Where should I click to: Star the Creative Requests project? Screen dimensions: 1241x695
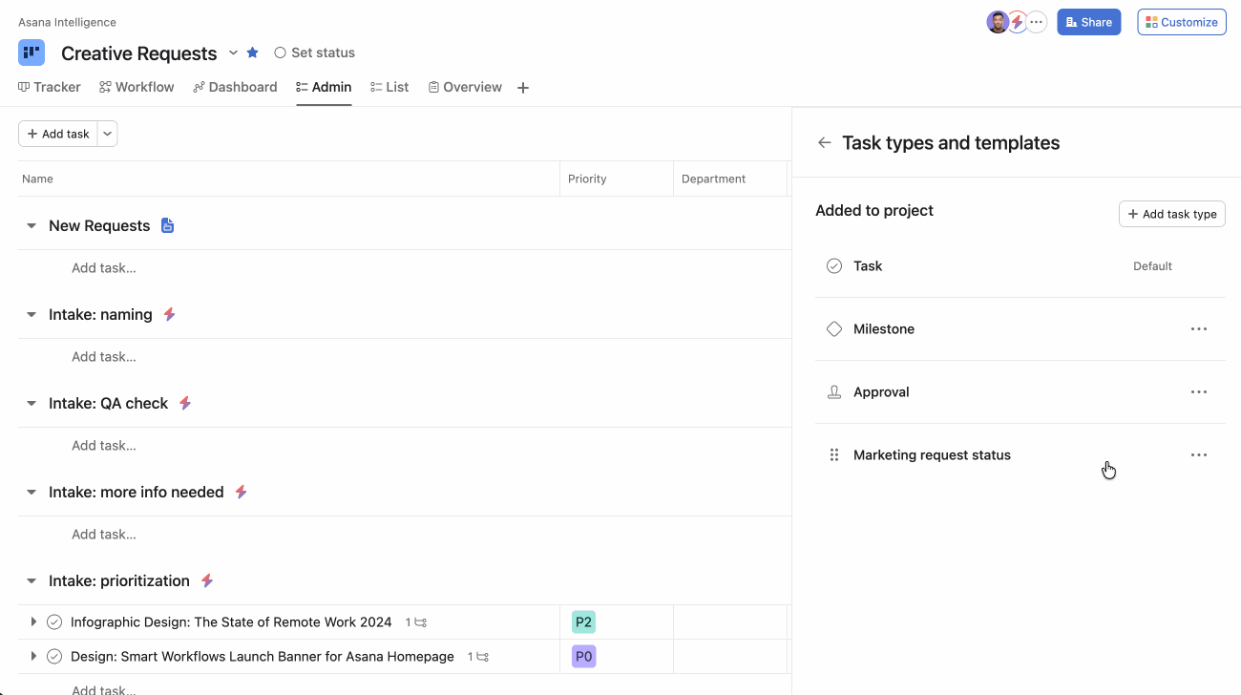[252, 53]
